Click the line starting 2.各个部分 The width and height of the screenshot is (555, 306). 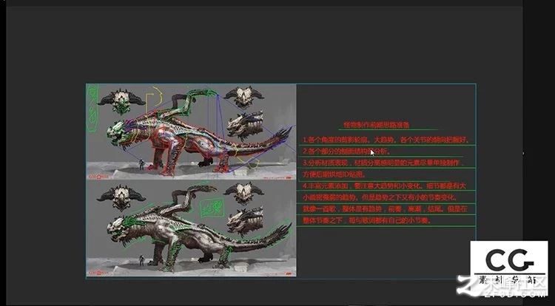tap(346, 152)
